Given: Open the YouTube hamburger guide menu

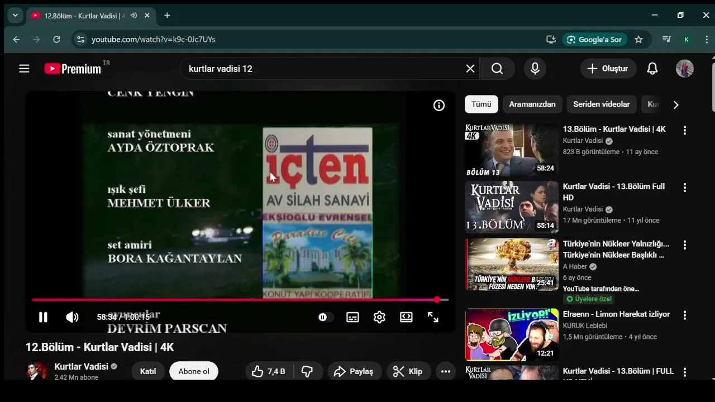Looking at the screenshot, I should [24, 69].
